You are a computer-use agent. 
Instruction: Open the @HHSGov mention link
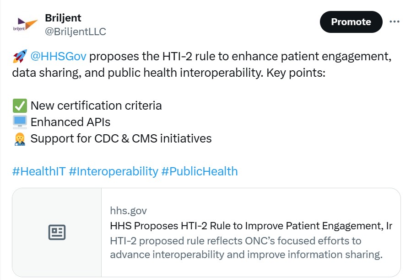[x=59, y=56]
